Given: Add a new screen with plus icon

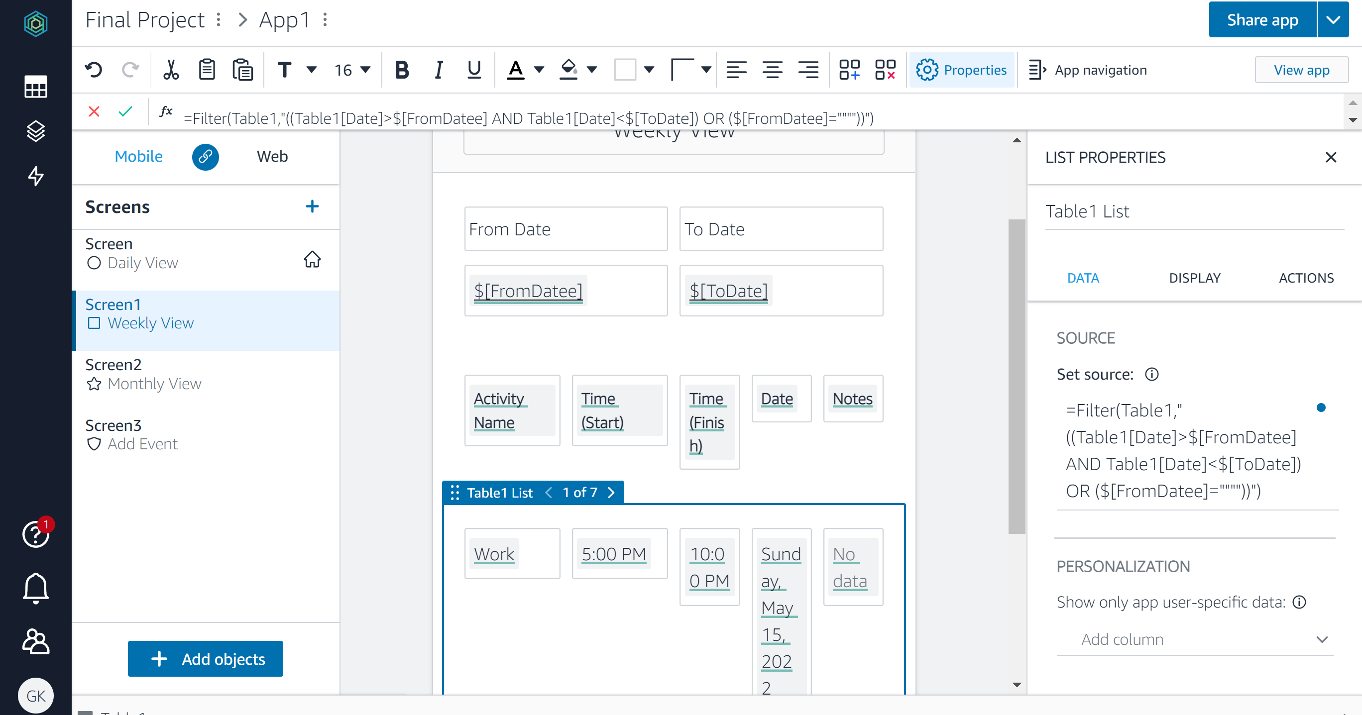Looking at the screenshot, I should point(313,206).
